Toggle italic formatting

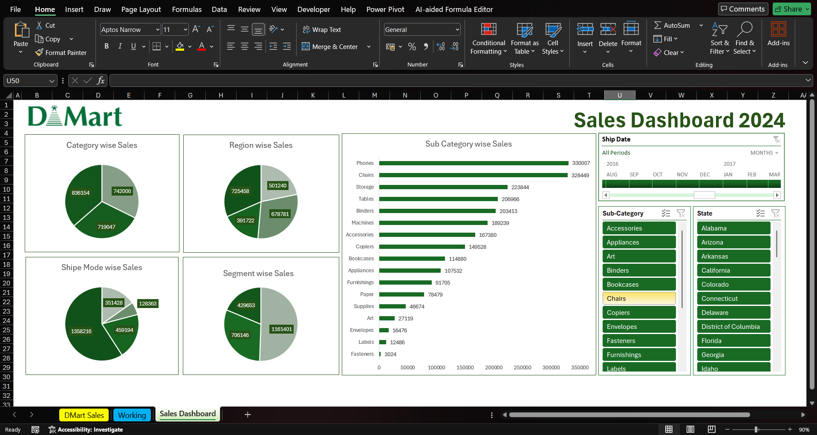(x=120, y=46)
